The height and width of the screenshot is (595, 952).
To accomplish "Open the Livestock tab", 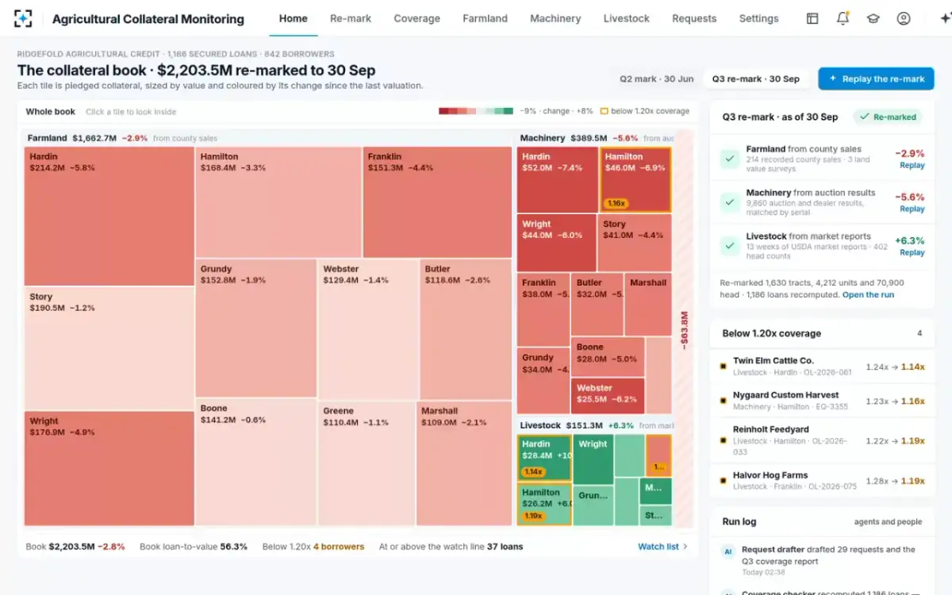I will click(x=626, y=18).
